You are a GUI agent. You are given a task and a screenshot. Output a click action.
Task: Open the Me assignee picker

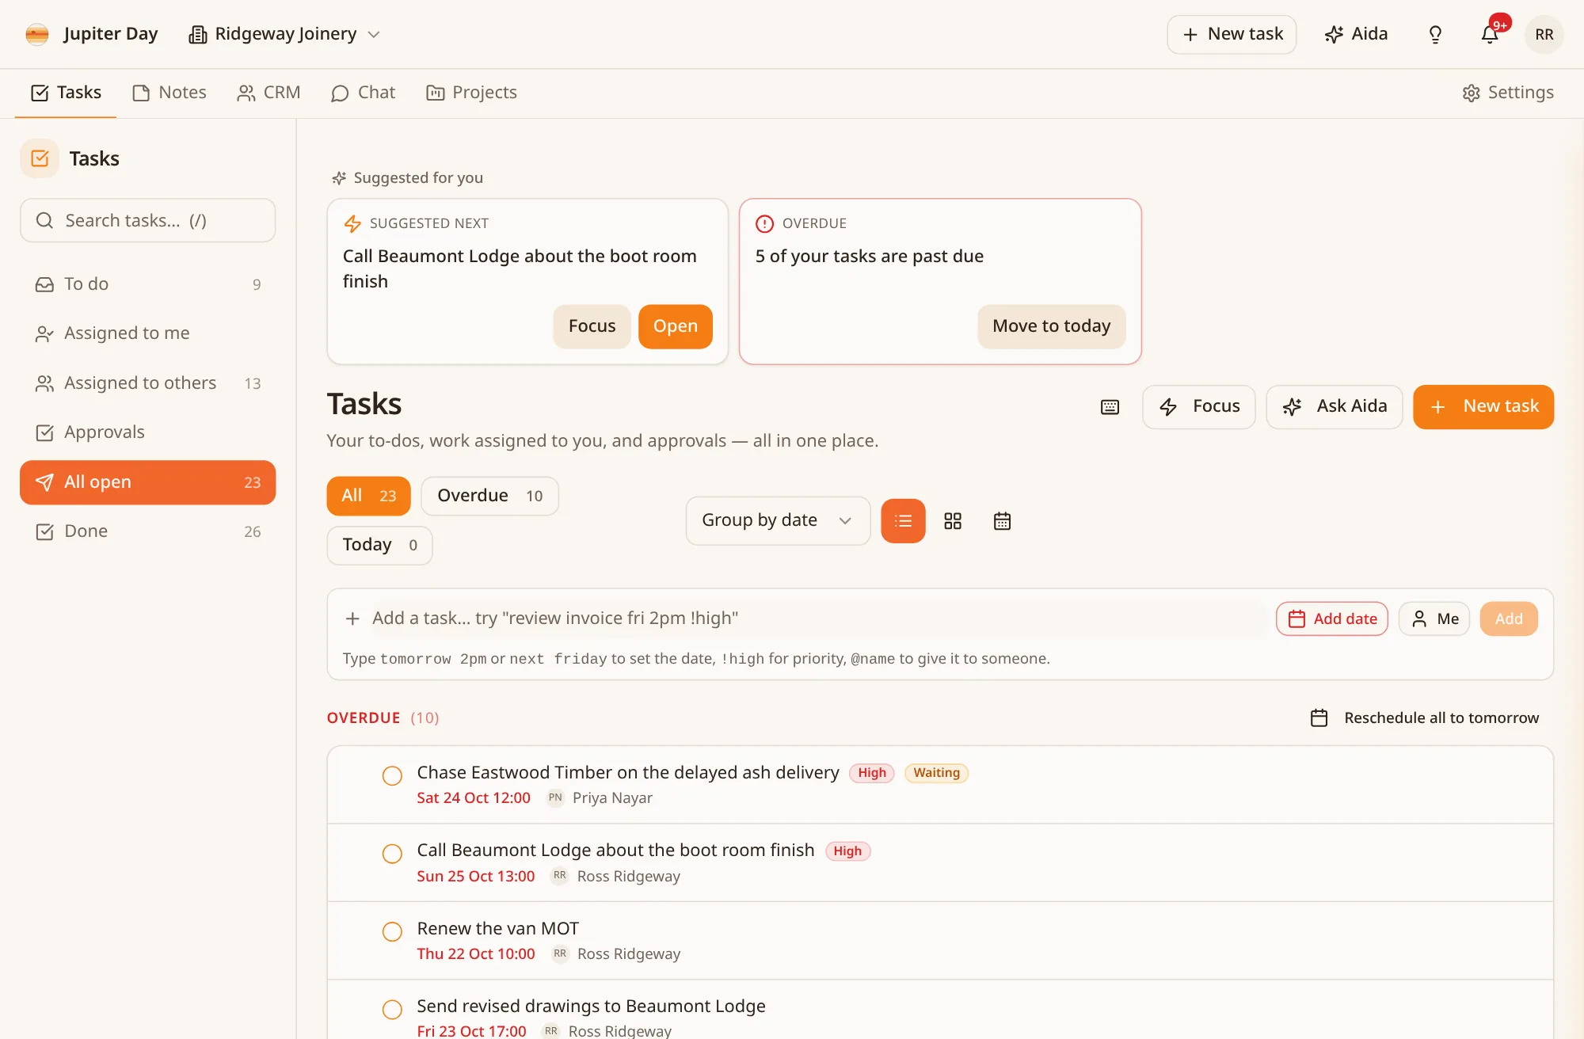pos(1434,618)
